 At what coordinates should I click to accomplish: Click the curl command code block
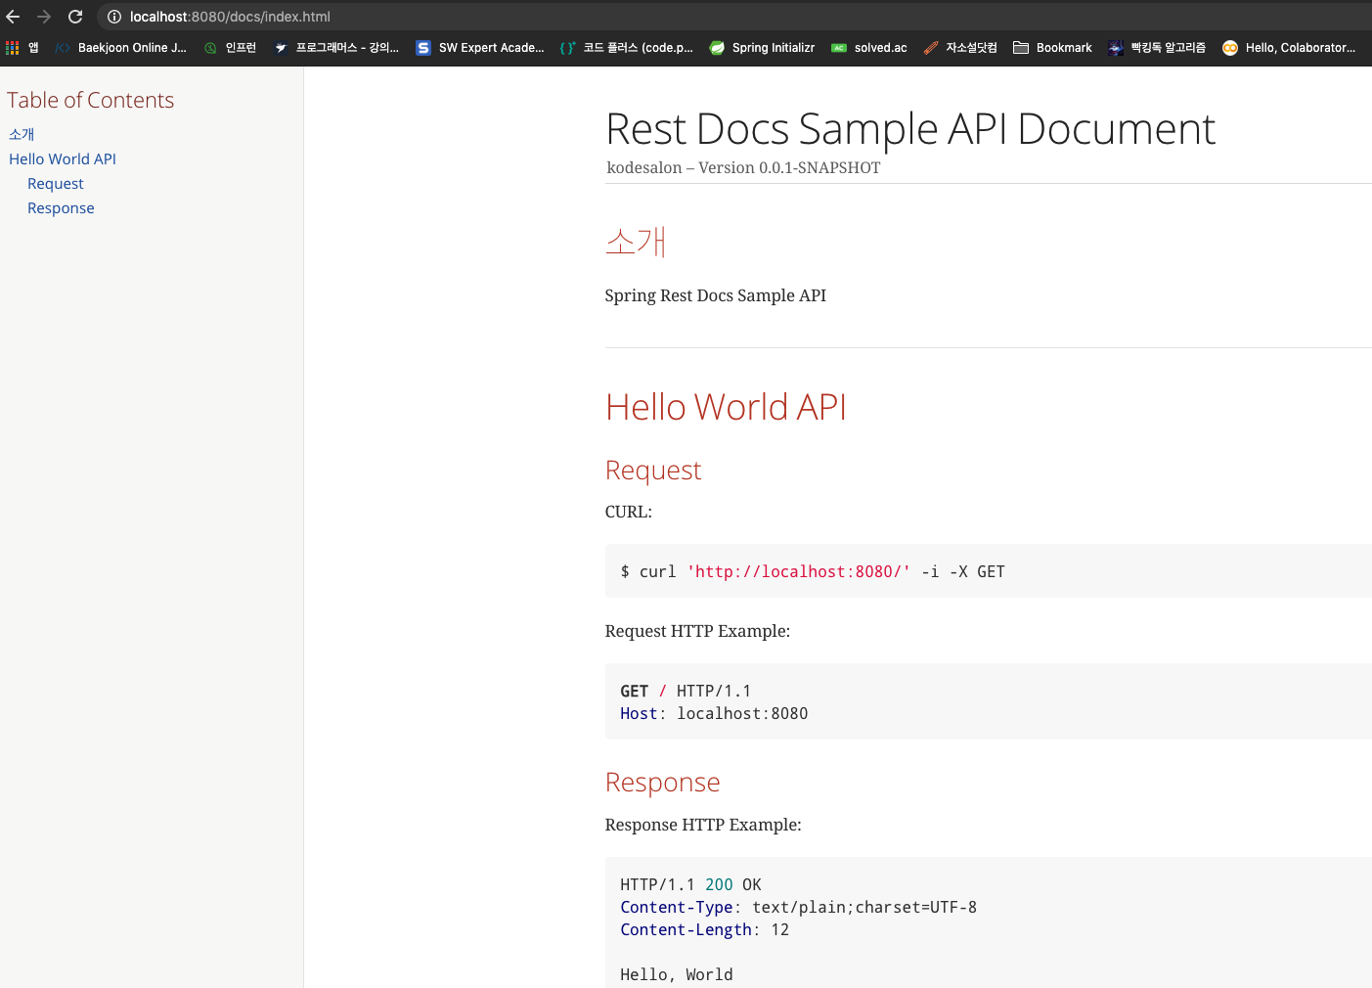point(989,571)
